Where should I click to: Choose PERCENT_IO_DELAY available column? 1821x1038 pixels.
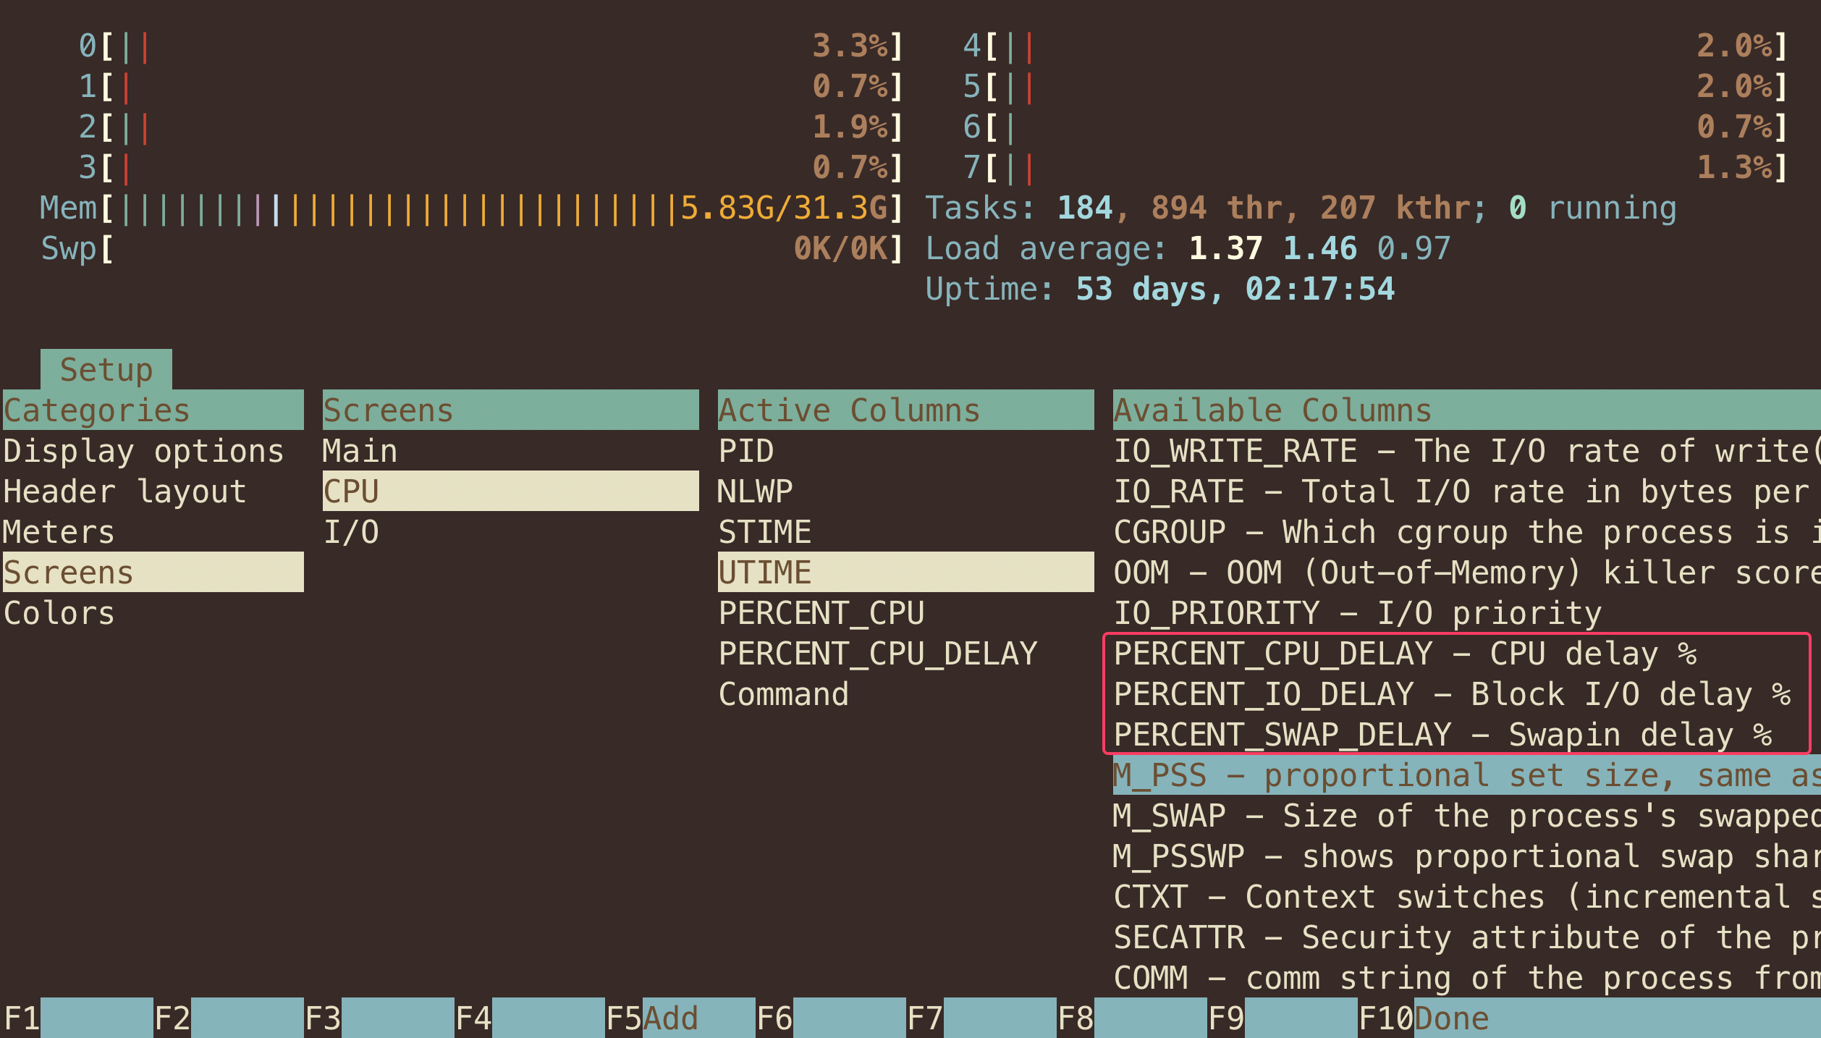coord(1466,694)
